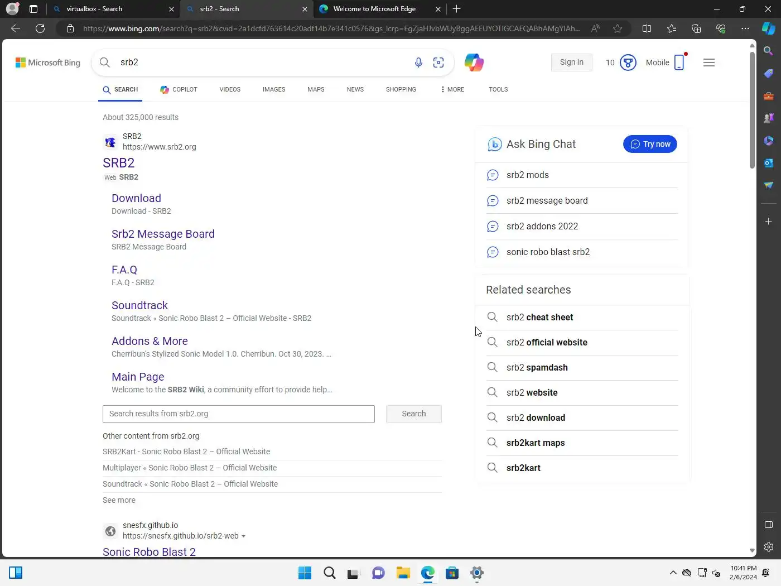The width and height of the screenshot is (781, 586).
Task: Open visual search camera icon
Action: 438,63
